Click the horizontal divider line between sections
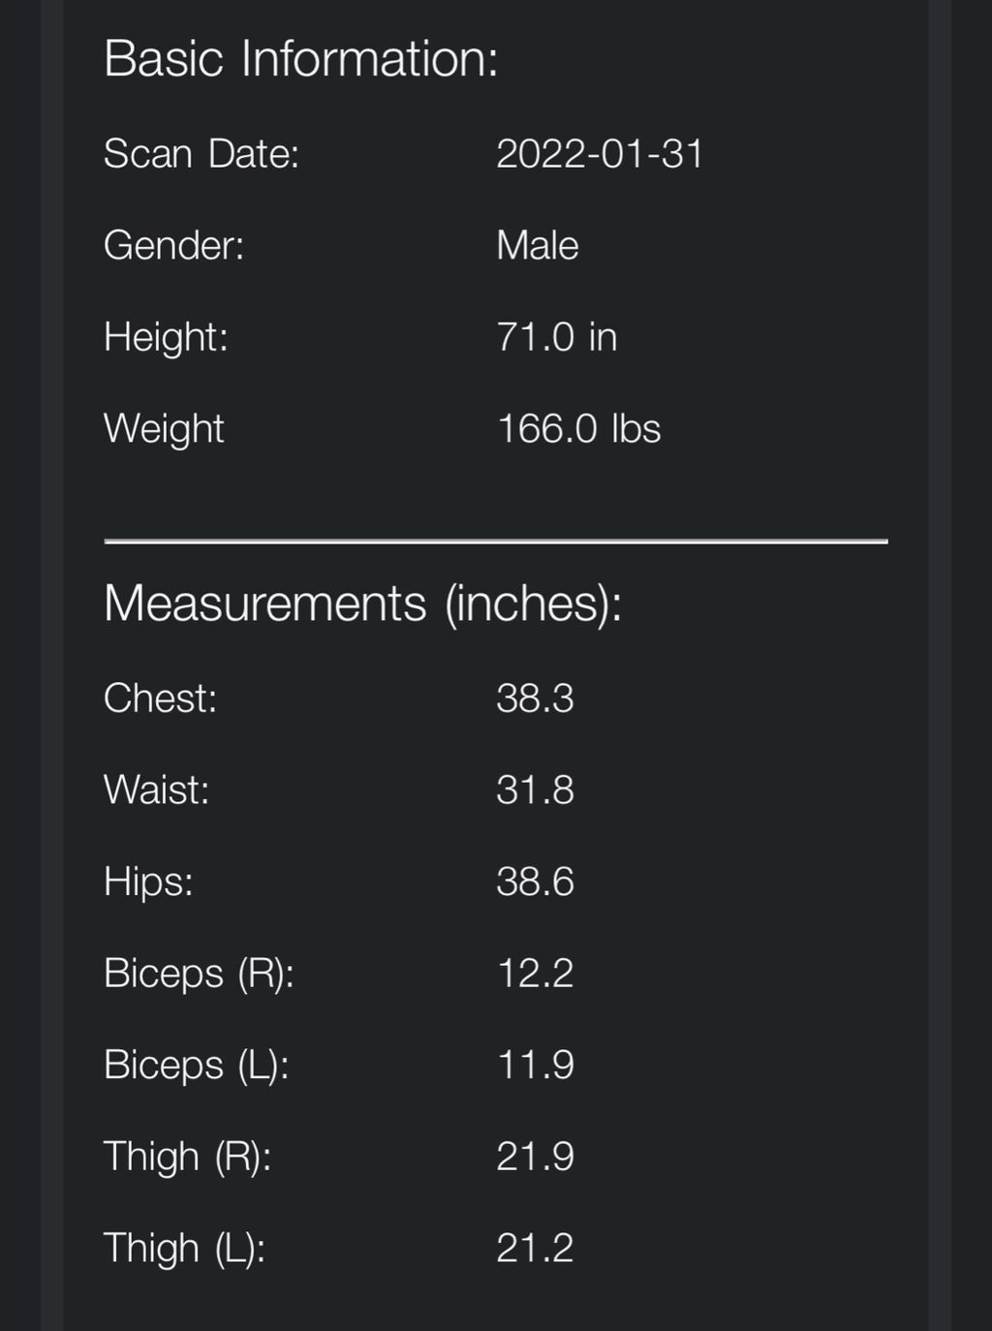Screen dimensions: 992x1331 coord(496,542)
